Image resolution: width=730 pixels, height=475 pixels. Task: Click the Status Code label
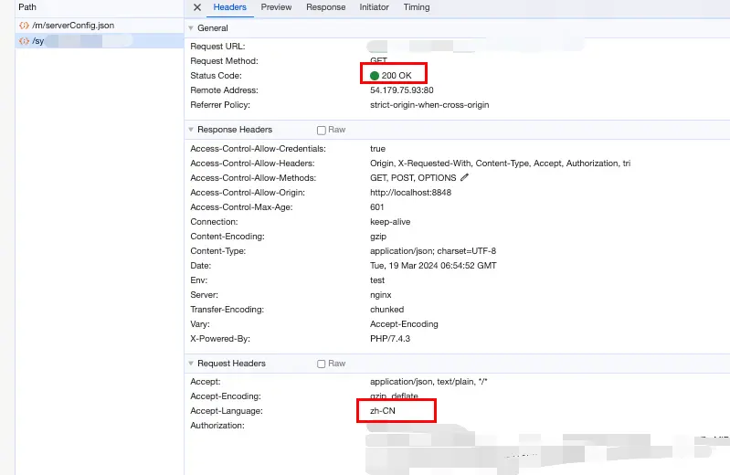[x=216, y=76]
